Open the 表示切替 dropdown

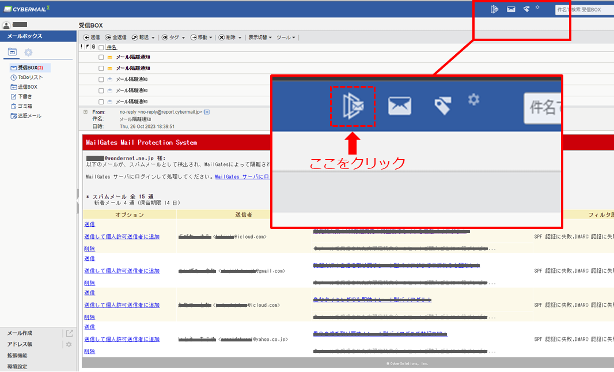260,37
